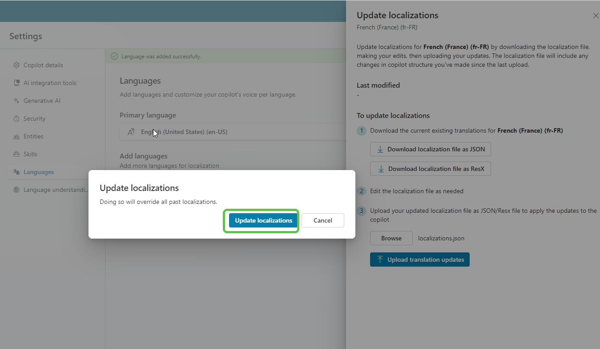Screen dimensions: 600x349
Task: Go to Security settings page
Action: pos(34,118)
